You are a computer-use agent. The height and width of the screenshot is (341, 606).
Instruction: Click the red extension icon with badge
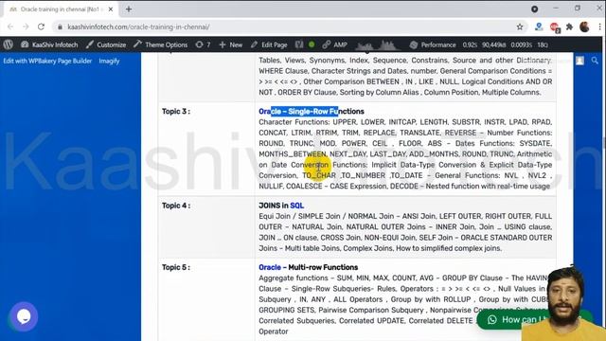tap(554, 27)
